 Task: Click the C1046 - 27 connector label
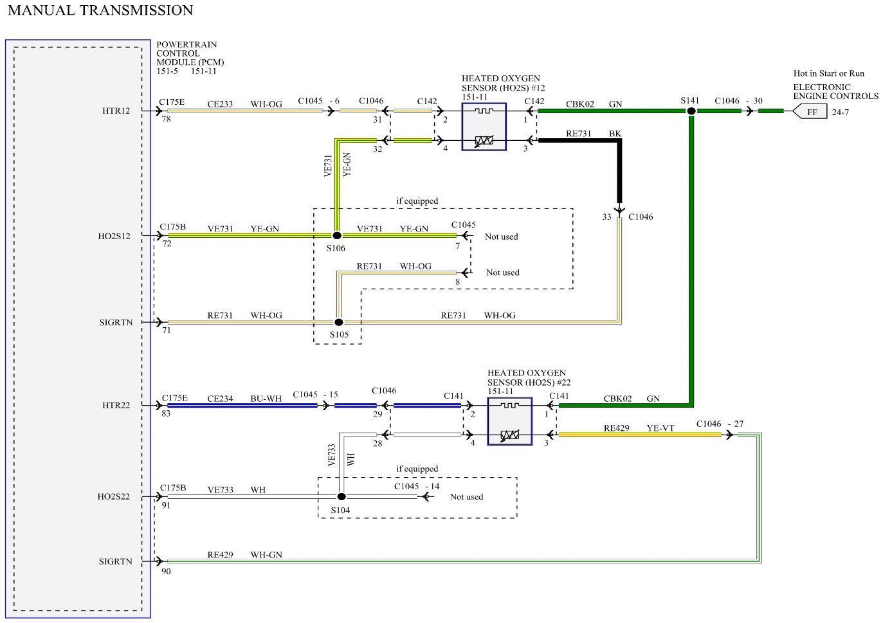coord(720,424)
